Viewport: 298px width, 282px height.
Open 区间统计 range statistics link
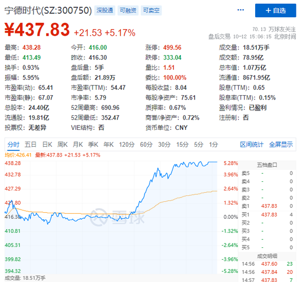coord(251,145)
